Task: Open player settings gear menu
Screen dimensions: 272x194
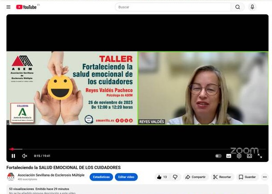Action: [x=239, y=156]
